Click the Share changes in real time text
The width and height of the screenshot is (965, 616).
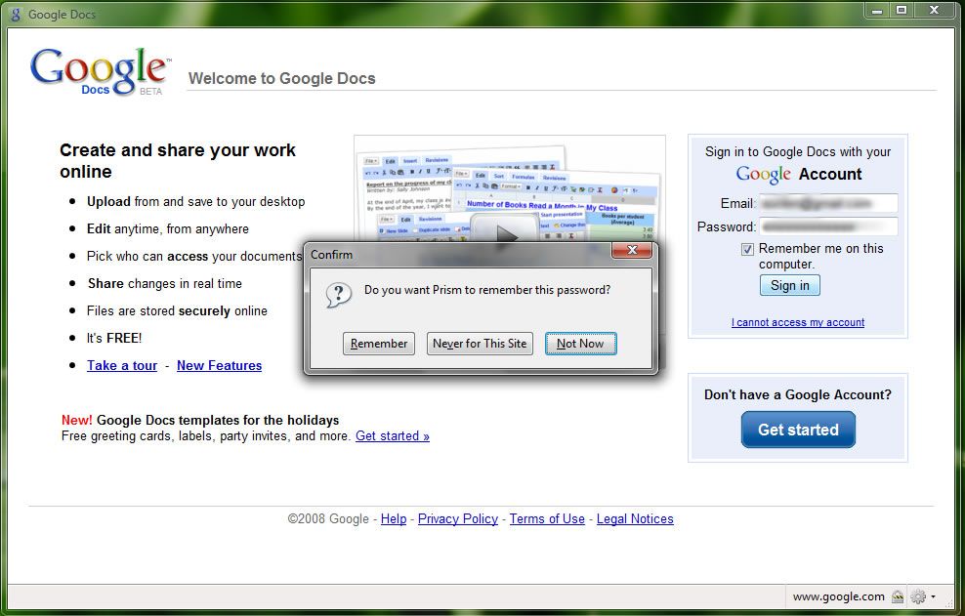pos(164,284)
